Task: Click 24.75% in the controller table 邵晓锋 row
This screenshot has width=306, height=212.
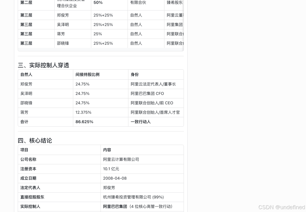Action: [82, 103]
